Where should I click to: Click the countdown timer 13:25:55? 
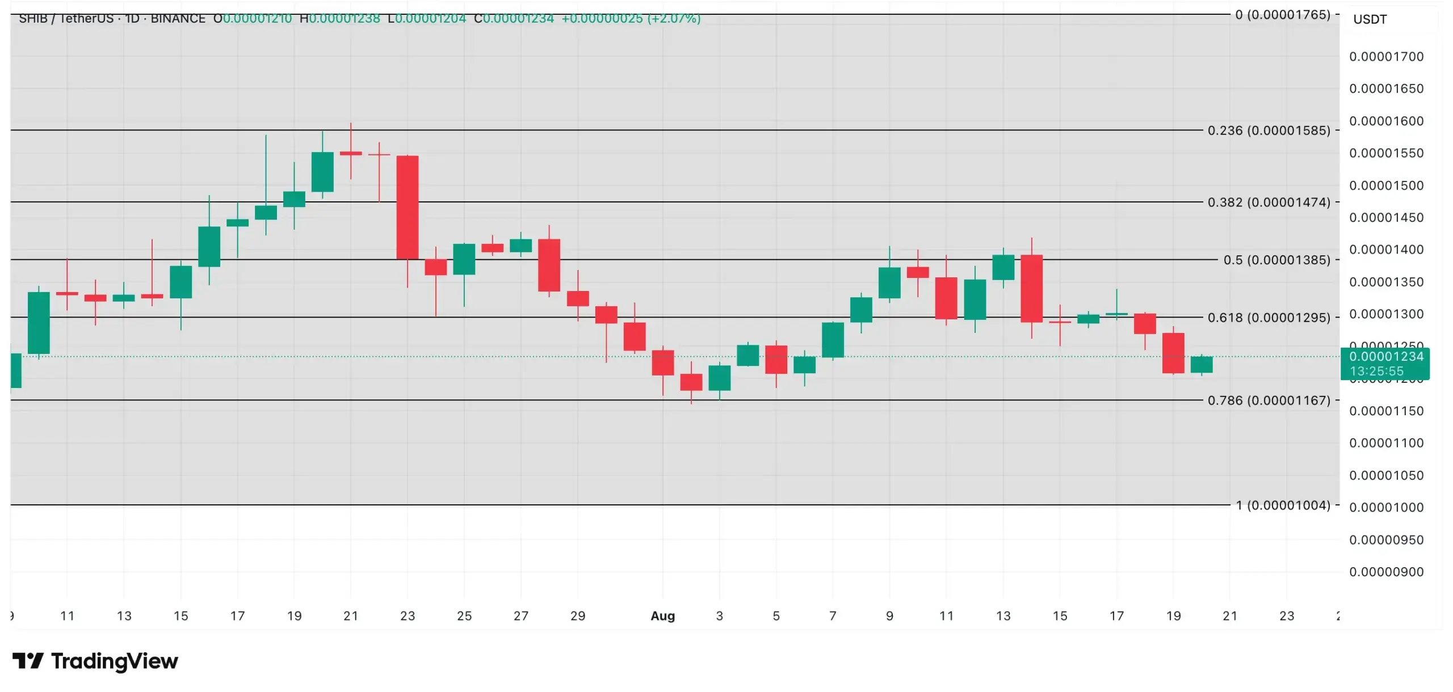(x=1376, y=372)
